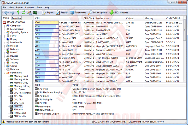Check for BIOS Updates

pos(119,13)
